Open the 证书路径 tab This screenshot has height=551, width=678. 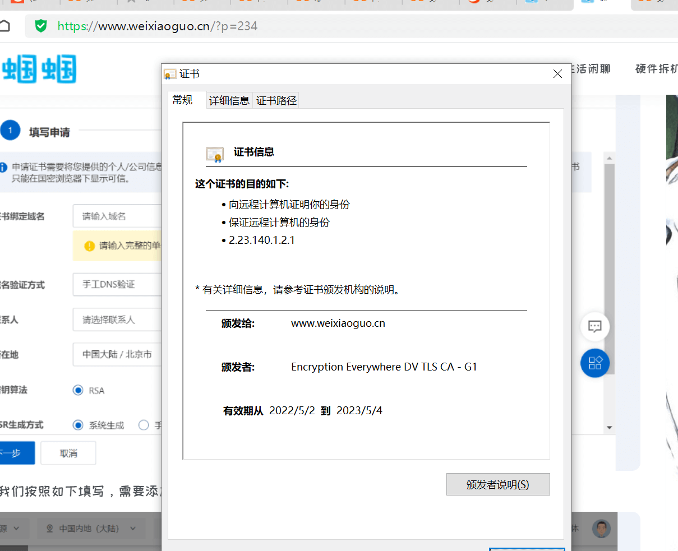(x=276, y=100)
